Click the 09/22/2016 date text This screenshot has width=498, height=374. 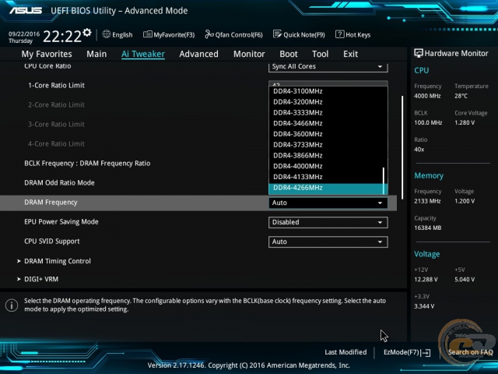24,34
